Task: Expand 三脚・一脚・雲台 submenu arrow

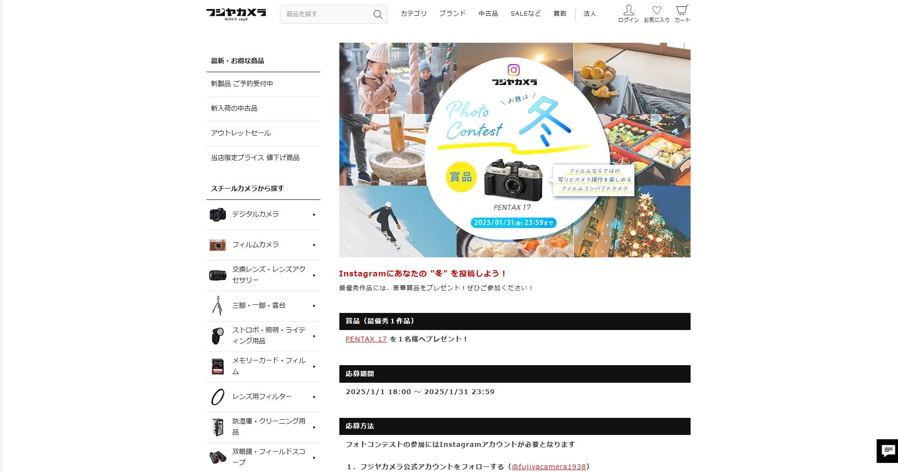Action: (x=314, y=306)
